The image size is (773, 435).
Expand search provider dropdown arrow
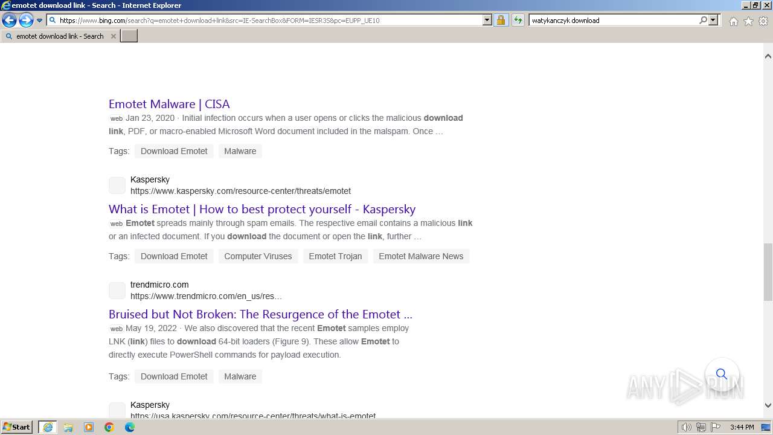pyautogui.click(x=713, y=21)
